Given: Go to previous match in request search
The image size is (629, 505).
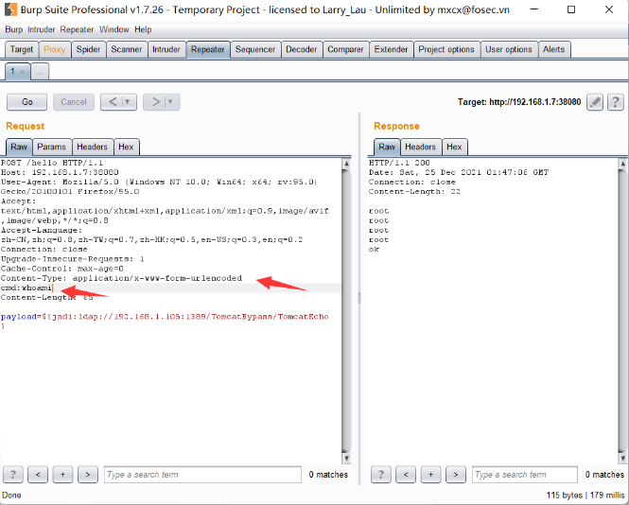Looking at the screenshot, I should (38, 475).
